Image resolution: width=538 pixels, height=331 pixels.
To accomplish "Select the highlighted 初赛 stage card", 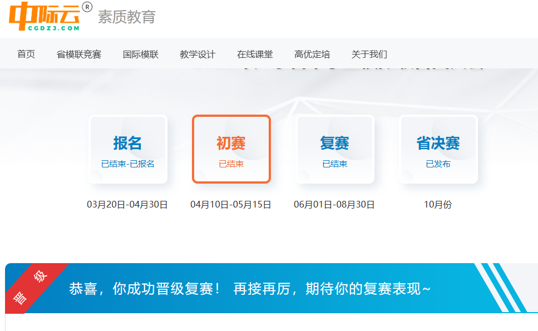I will coord(231,149).
